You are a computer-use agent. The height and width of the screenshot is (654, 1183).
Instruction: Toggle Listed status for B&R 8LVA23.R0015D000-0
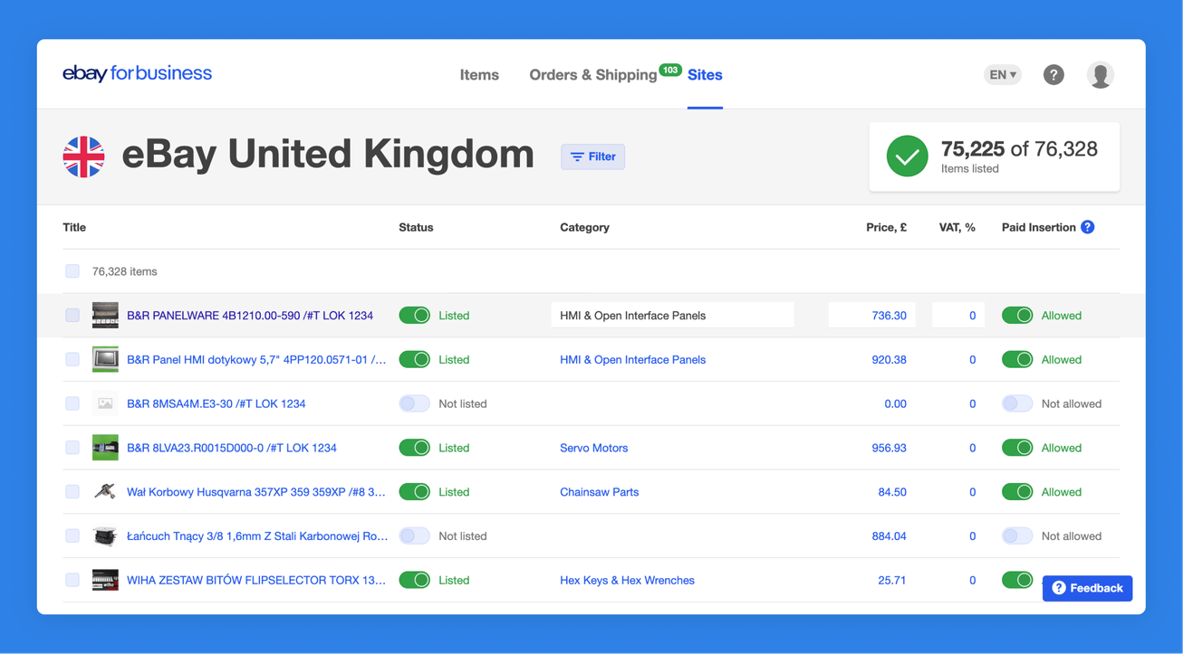click(x=415, y=448)
